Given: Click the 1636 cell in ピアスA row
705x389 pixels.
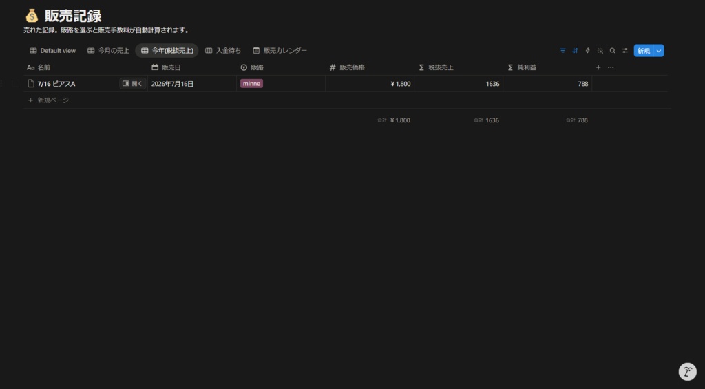Looking at the screenshot, I should pyautogui.click(x=459, y=83).
